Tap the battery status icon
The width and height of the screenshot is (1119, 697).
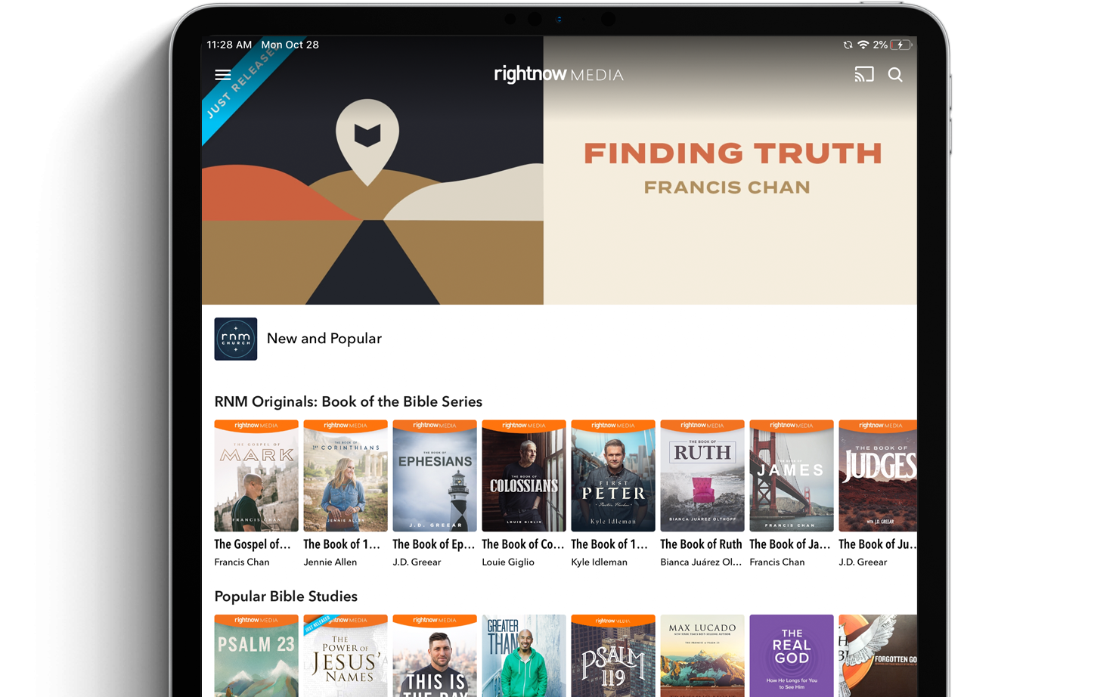pos(900,45)
